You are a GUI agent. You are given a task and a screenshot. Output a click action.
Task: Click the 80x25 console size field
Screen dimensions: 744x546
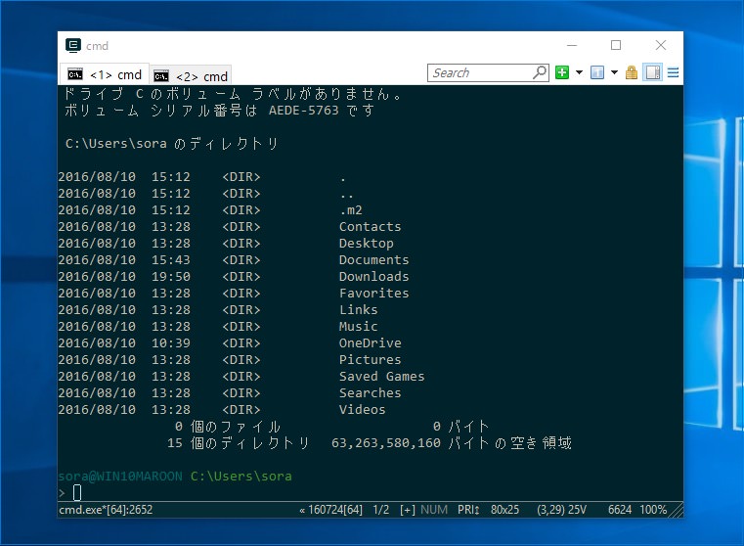(504, 510)
